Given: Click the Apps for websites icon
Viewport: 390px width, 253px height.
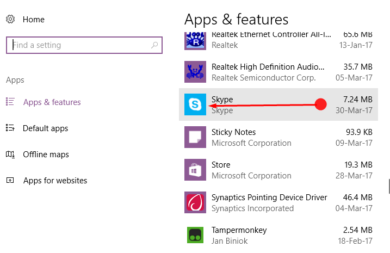Looking at the screenshot, I should pos(10,180).
